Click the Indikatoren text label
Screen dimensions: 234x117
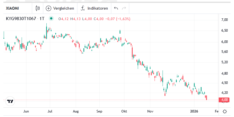click(98, 8)
